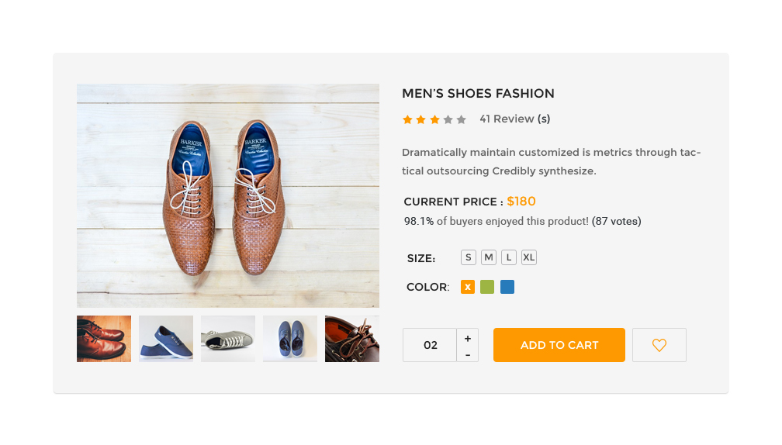The width and height of the screenshot is (782, 445).
Task: Pick the blue color swatch
Action: point(507,287)
